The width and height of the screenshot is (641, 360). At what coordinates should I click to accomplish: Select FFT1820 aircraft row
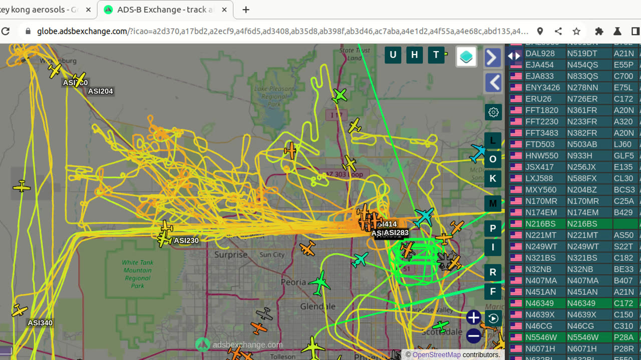point(575,110)
